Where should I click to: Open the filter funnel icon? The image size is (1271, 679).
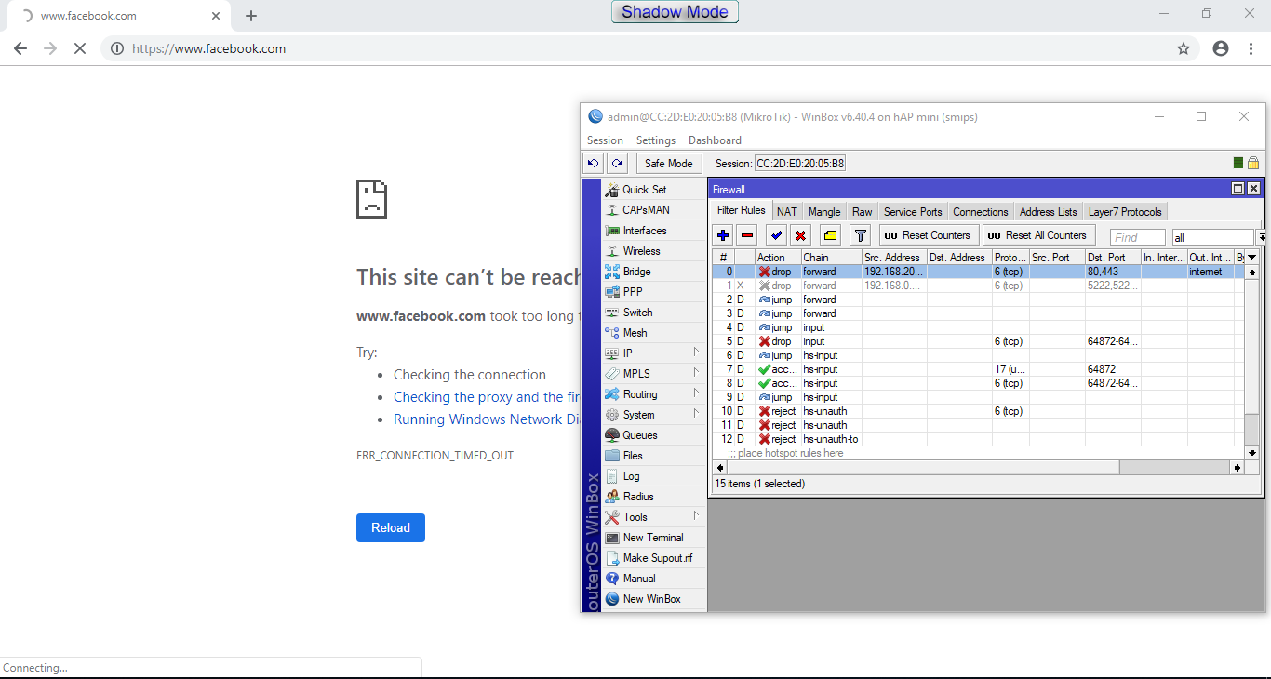coord(861,235)
